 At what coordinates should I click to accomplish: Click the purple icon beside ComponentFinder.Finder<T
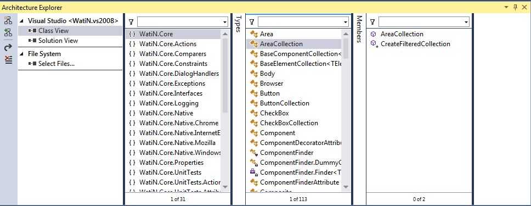coord(253,172)
